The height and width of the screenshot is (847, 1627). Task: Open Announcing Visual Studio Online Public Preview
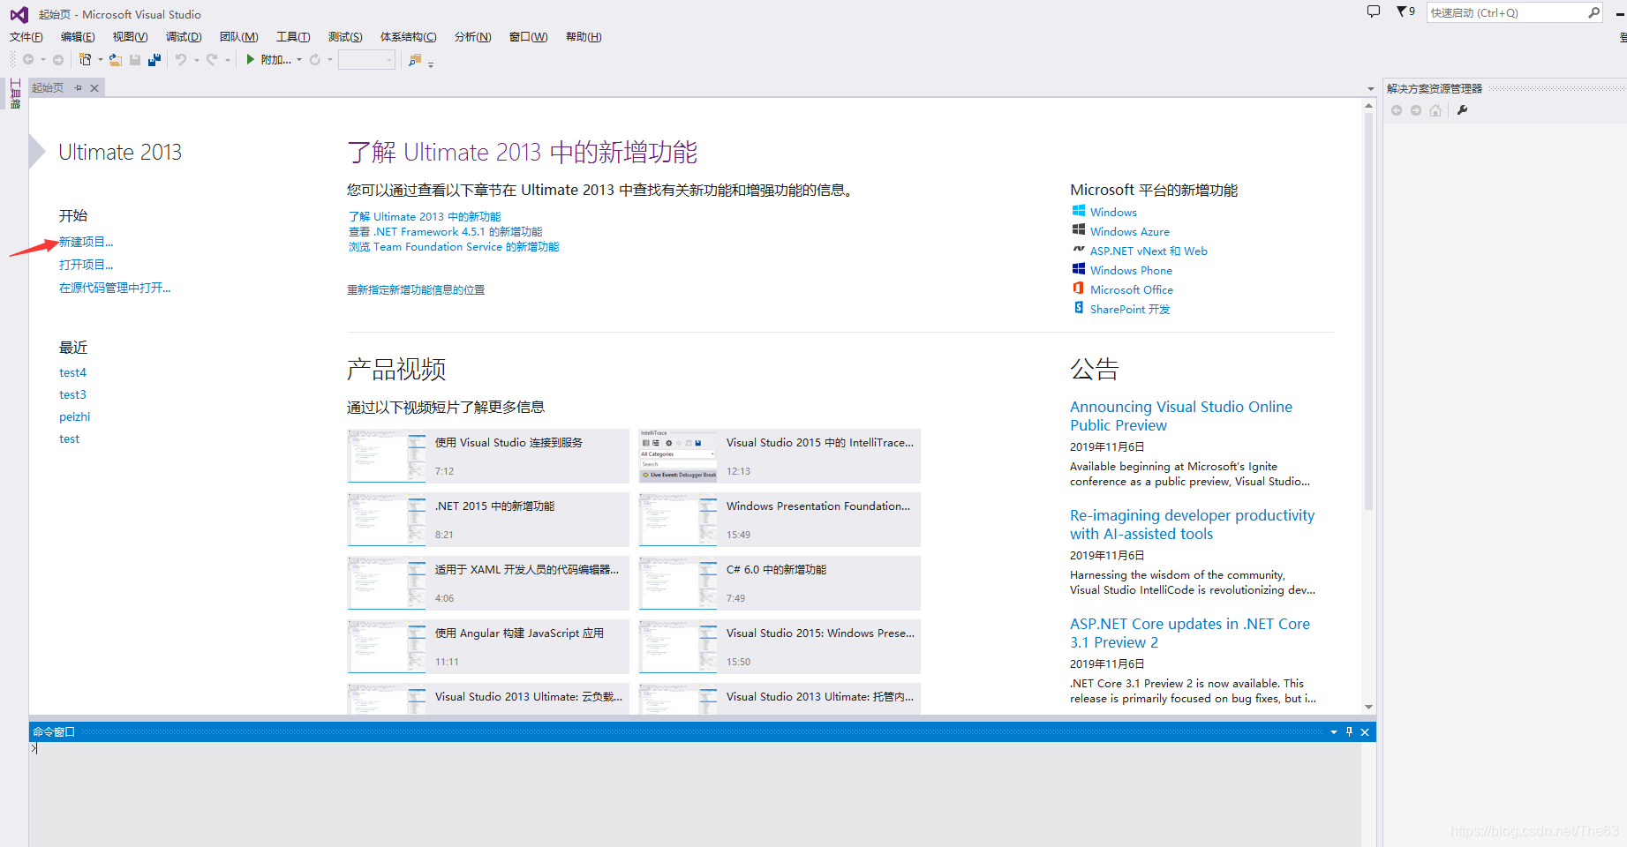click(x=1180, y=416)
